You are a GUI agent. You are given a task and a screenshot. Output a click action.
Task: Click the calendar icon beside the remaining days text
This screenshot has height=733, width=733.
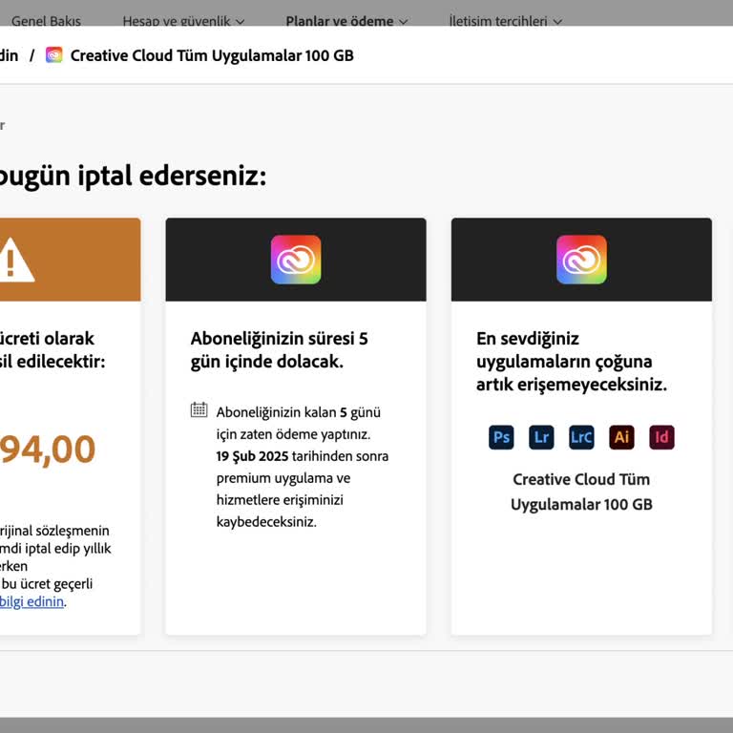(199, 410)
